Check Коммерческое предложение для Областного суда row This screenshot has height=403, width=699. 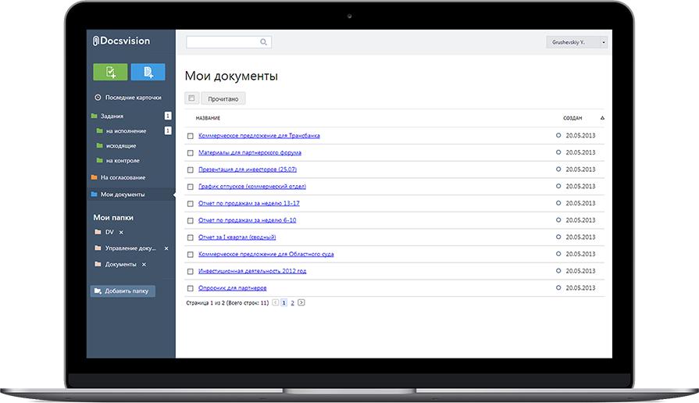(x=191, y=255)
